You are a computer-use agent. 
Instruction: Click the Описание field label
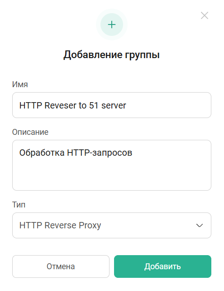[x=30, y=132]
